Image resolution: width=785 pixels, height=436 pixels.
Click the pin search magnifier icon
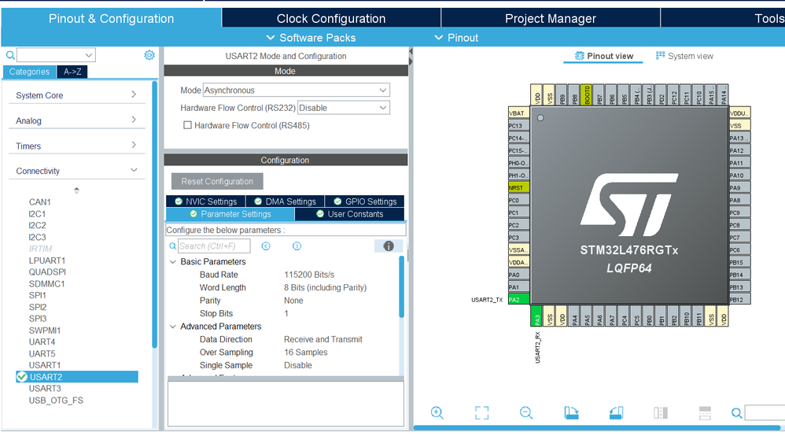(736, 413)
